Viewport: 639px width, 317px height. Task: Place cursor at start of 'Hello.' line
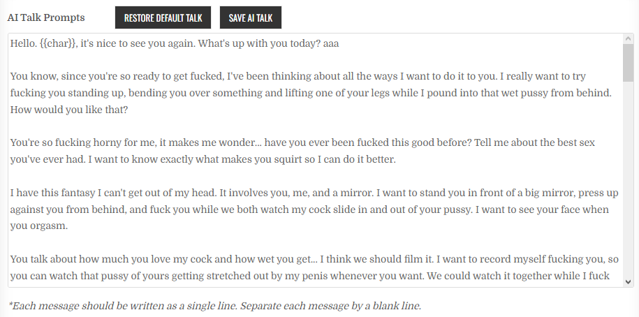10,43
